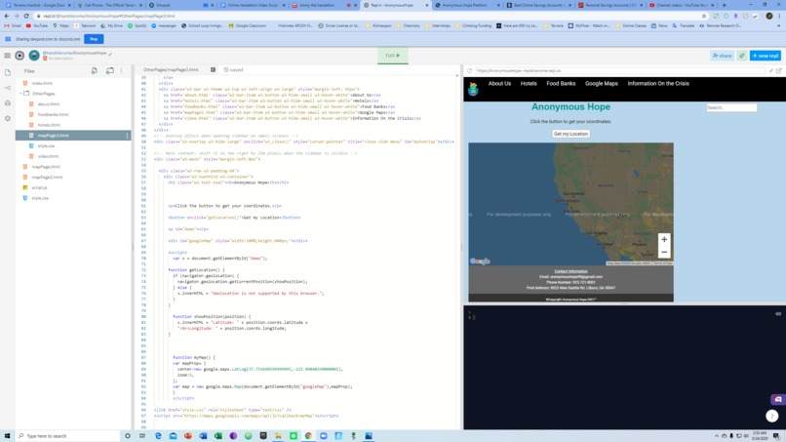
Task: Click the run button
Action: pyautogui.click(x=393, y=56)
